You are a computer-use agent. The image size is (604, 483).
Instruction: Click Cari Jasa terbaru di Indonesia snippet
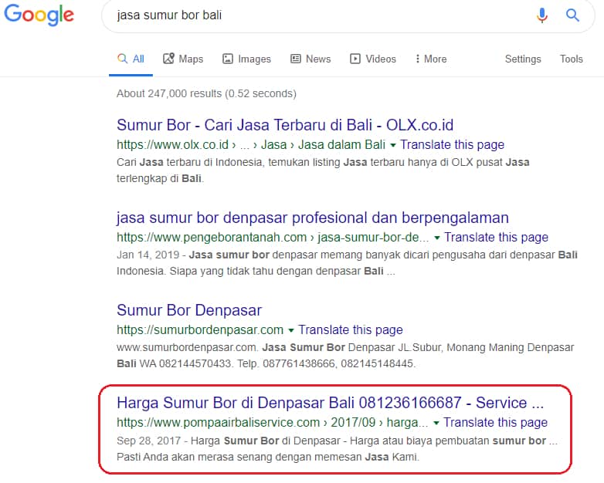(x=323, y=170)
